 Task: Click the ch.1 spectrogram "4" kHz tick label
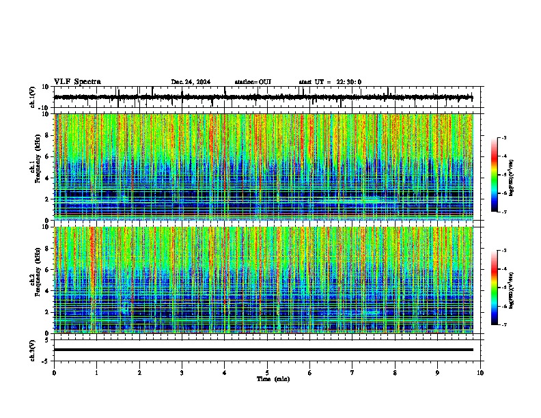(x=47, y=178)
